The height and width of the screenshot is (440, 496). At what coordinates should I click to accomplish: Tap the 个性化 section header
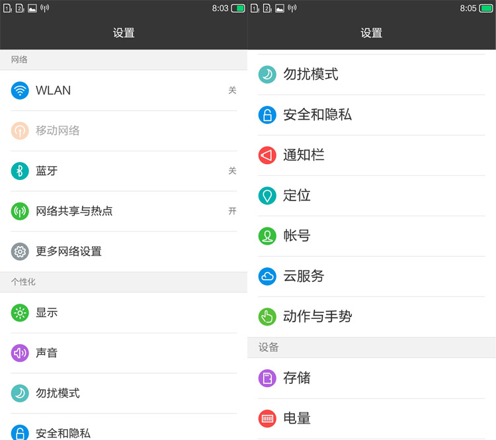pos(23,282)
